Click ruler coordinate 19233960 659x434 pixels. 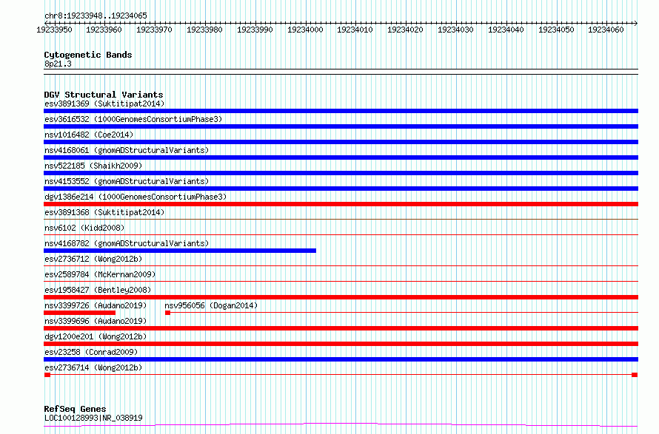(x=104, y=30)
